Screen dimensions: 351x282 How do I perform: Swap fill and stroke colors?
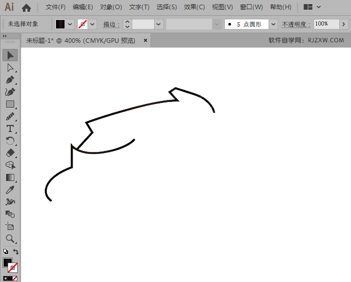click(x=16, y=252)
